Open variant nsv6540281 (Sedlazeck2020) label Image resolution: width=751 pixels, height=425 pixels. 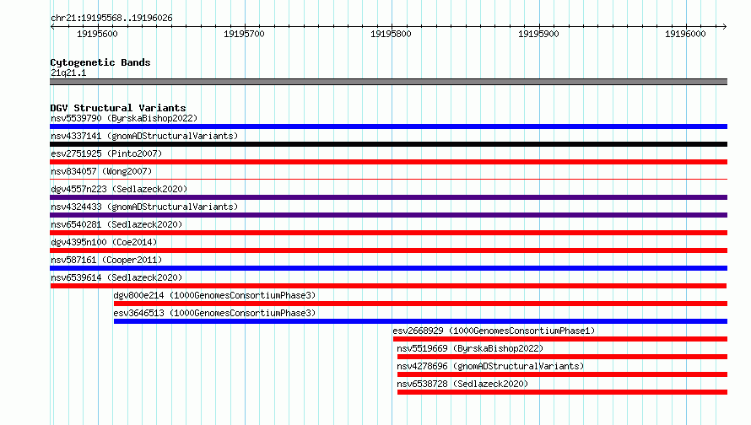coord(116,224)
